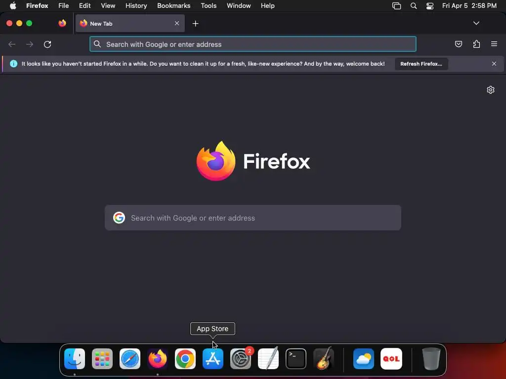Viewport: 506px width, 379px height.
Task: Dismiss the welcome back notification bar
Action: 494,64
